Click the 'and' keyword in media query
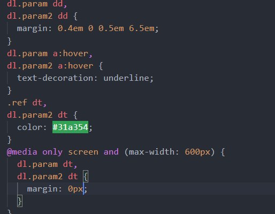 [111, 152]
